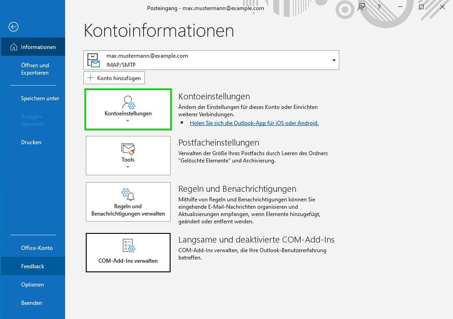Click the mailbox account icon
Image resolution: width=453 pixels, height=319 pixels.
pyautogui.click(x=94, y=60)
